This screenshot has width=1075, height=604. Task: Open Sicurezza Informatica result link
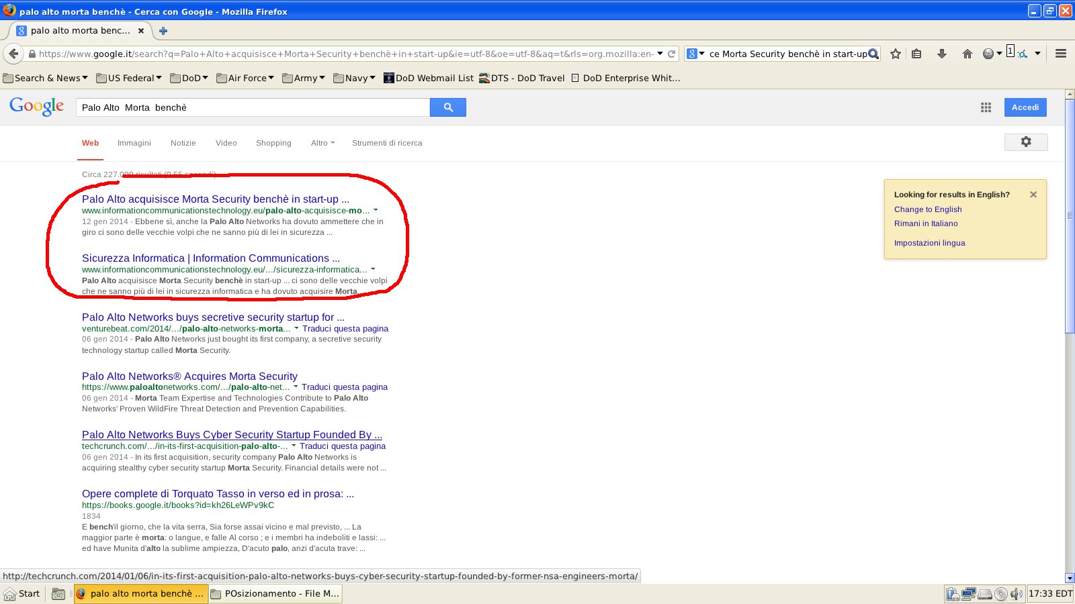click(x=211, y=258)
